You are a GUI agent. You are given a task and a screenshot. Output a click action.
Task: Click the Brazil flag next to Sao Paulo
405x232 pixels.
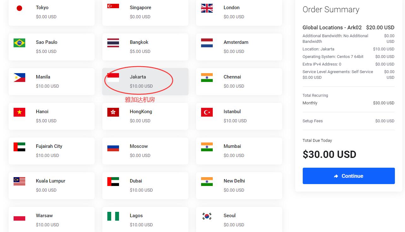19,43
